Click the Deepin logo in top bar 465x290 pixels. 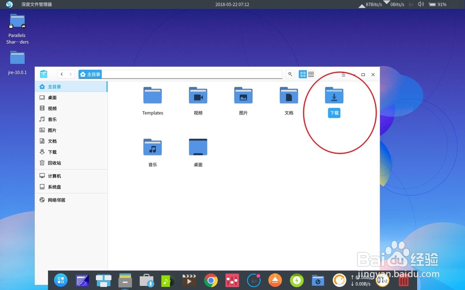9,5
